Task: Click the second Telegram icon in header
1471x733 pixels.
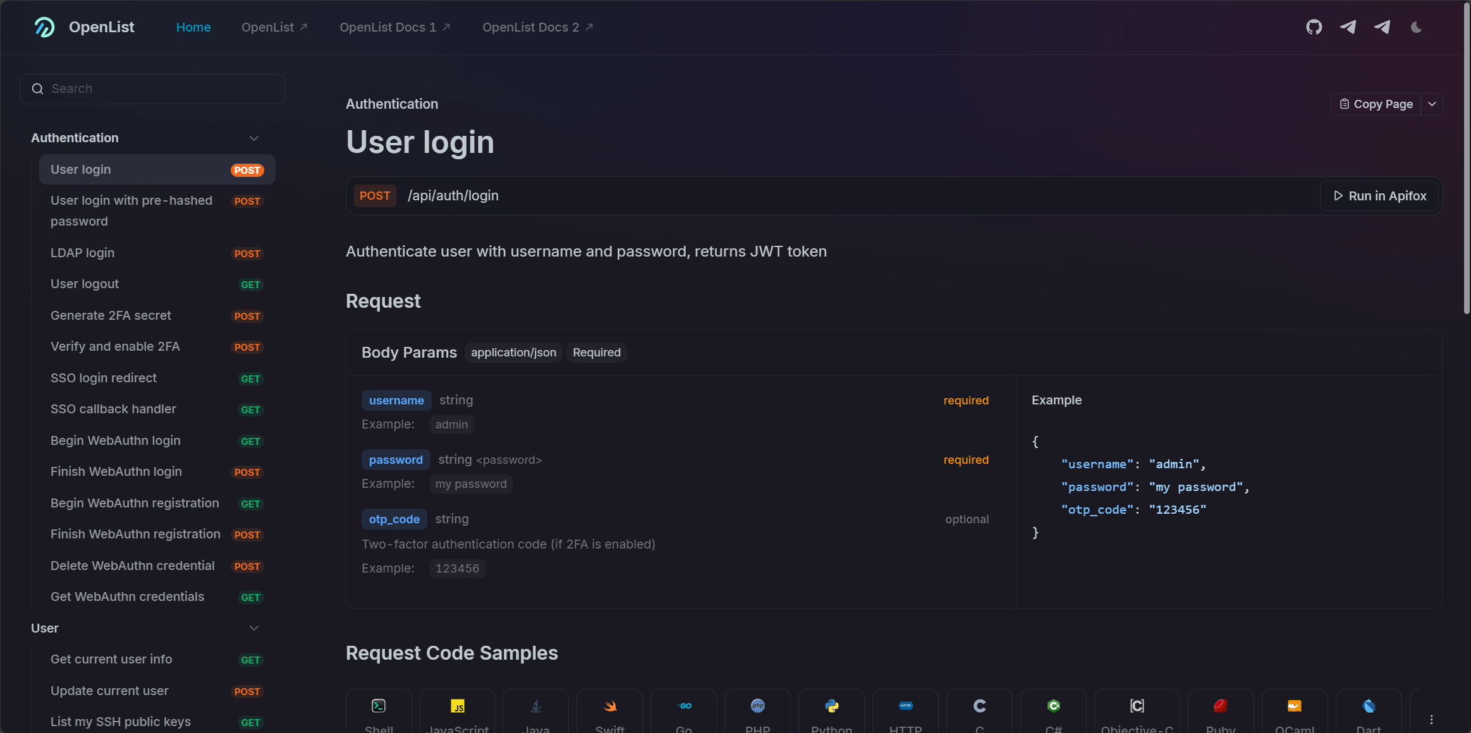Action: [x=1383, y=27]
